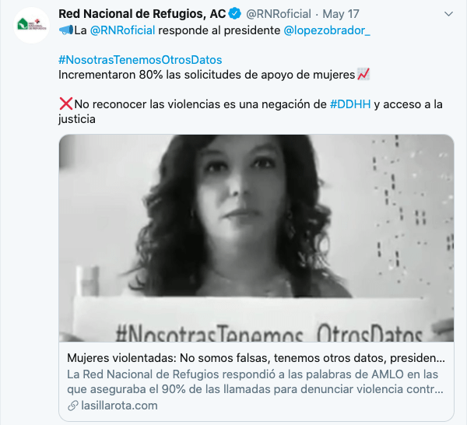Open the woman holding sign preview image
Image resolution: width=467 pixels, height=425 pixels.
pos(256,238)
